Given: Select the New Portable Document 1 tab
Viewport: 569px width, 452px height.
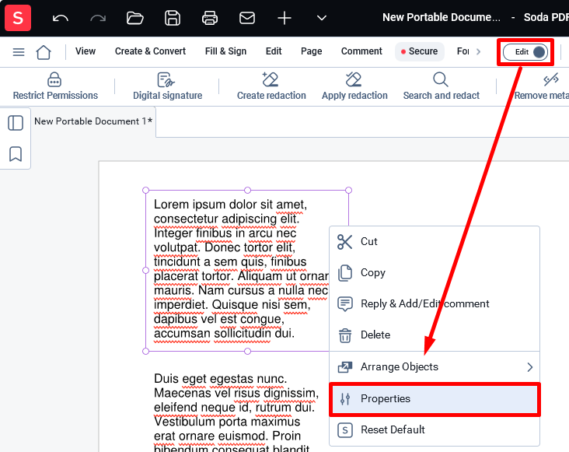Looking at the screenshot, I should pyautogui.click(x=93, y=121).
